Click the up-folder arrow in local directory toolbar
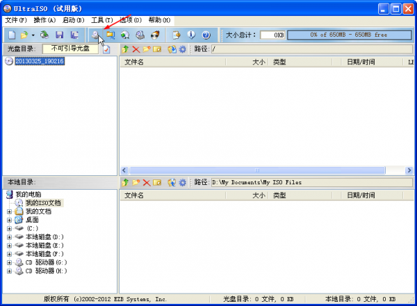The width and height of the screenshot is (417, 306). tap(126, 182)
